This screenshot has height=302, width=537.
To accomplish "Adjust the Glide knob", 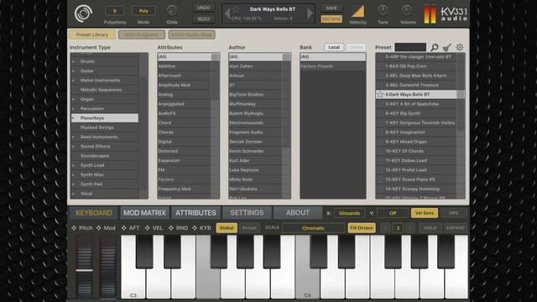I will [172, 11].
